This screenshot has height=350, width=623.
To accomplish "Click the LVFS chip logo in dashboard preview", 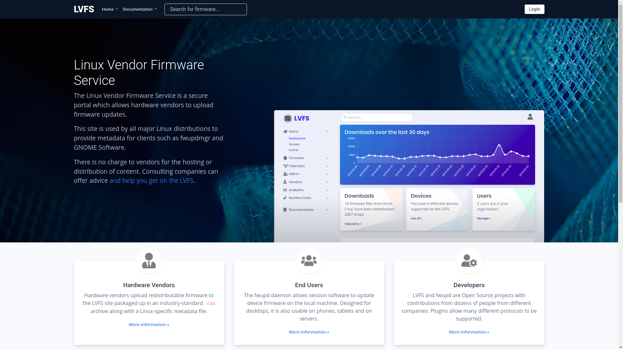I will tap(288, 118).
